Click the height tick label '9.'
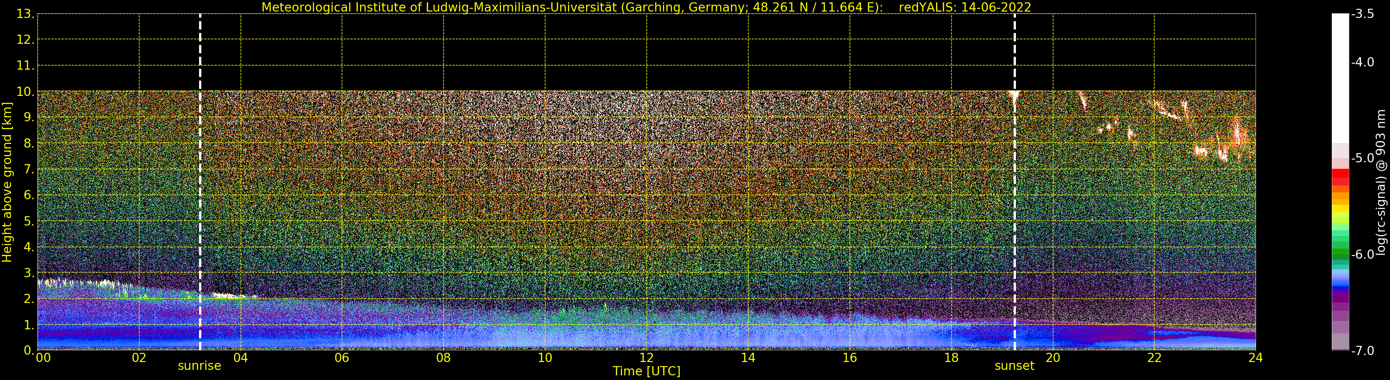The width and height of the screenshot is (1390, 380). [28, 118]
